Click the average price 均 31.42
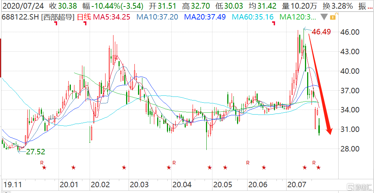Viewport: 374px width, 193px height. 263,7
